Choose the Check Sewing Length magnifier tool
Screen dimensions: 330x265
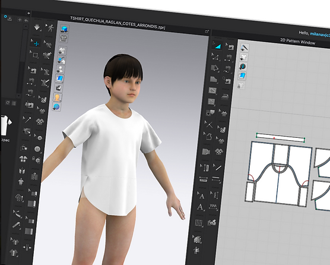[x=226, y=80]
